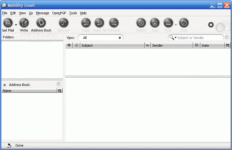Open the View menu
The height and width of the screenshot is (150, 232).
coord(22,13)
